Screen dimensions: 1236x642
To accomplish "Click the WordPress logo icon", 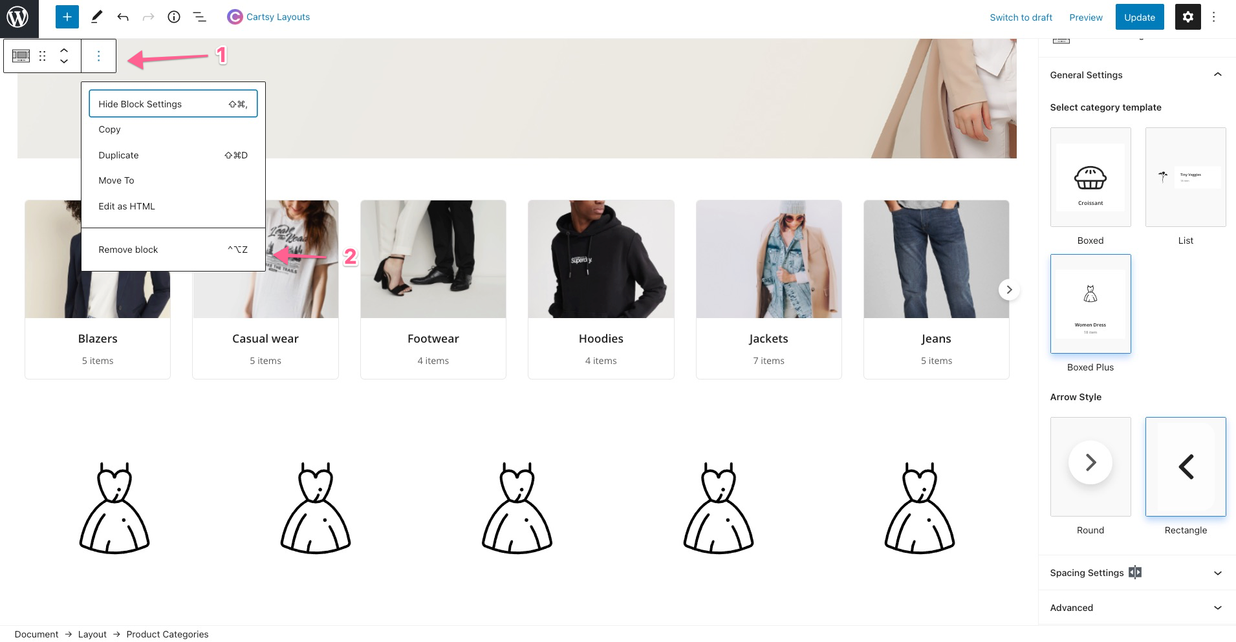I will pyautogui.click(x=18, y=17).
